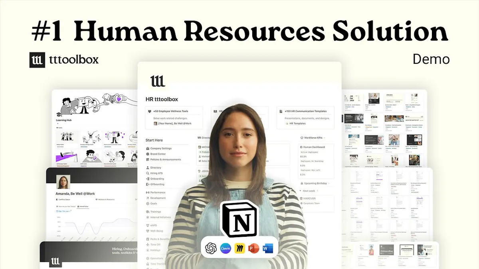Click the eNPS icon in the sidebar
The height and width of the screenshot is (269, 479).
[147, 226]
